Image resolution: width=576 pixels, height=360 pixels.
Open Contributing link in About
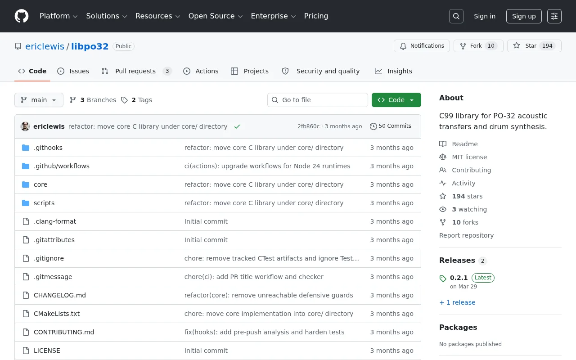[x=465, y=170]
